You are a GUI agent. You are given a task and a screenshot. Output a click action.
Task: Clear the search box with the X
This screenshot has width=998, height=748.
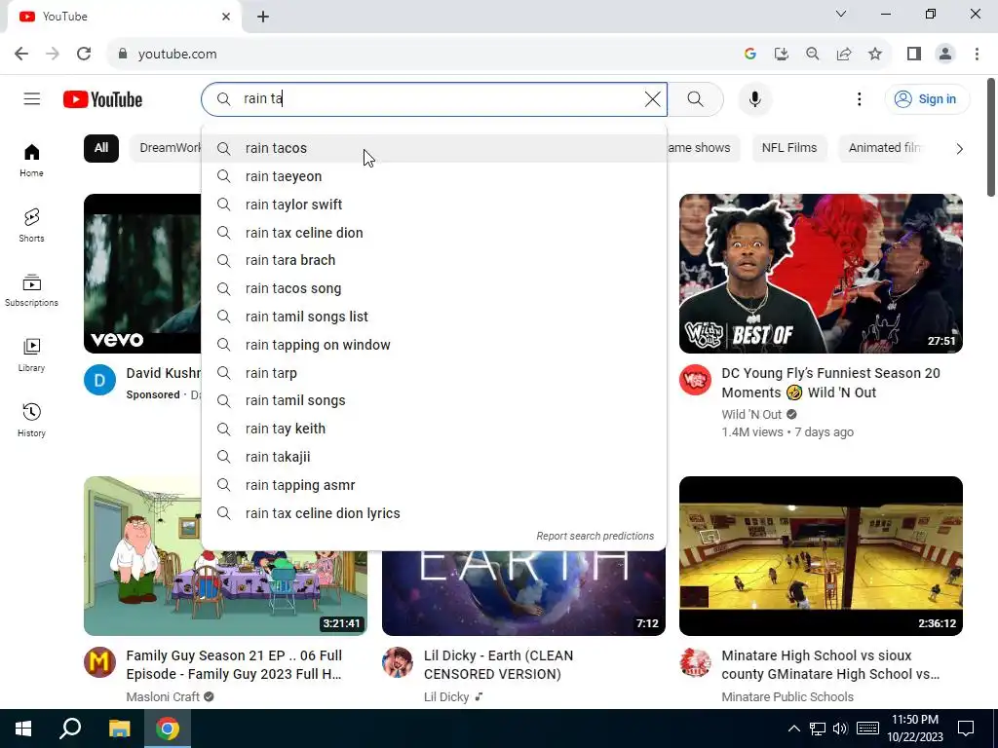point(652,99)
